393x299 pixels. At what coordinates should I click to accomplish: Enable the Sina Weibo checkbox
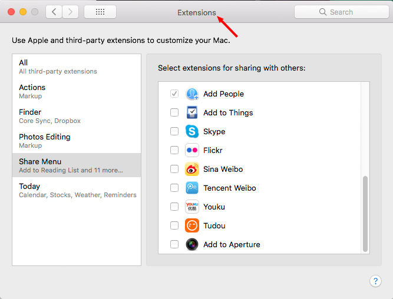pos(174,169)
